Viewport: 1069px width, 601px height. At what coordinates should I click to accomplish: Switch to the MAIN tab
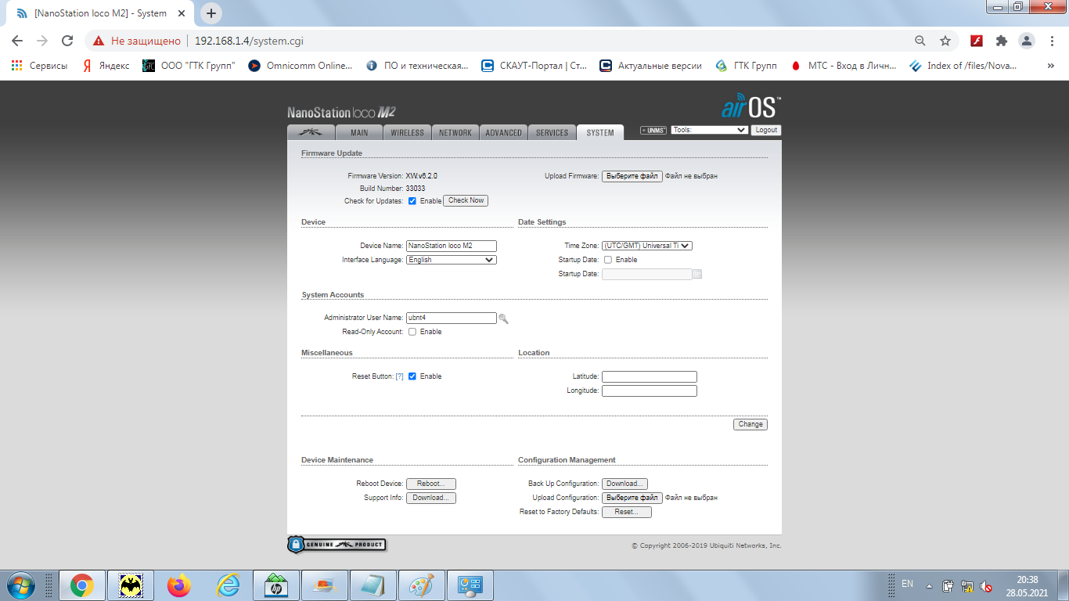pyautogui.click(x=359, y=132)
